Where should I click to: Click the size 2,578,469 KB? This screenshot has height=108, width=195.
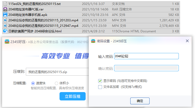[x=169, y=26]
